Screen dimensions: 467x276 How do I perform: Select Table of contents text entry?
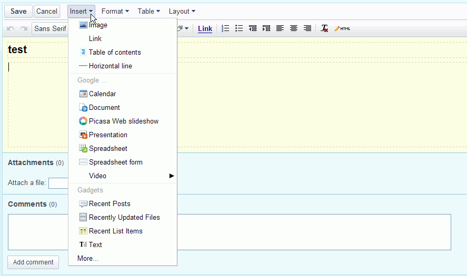(115, 53)
